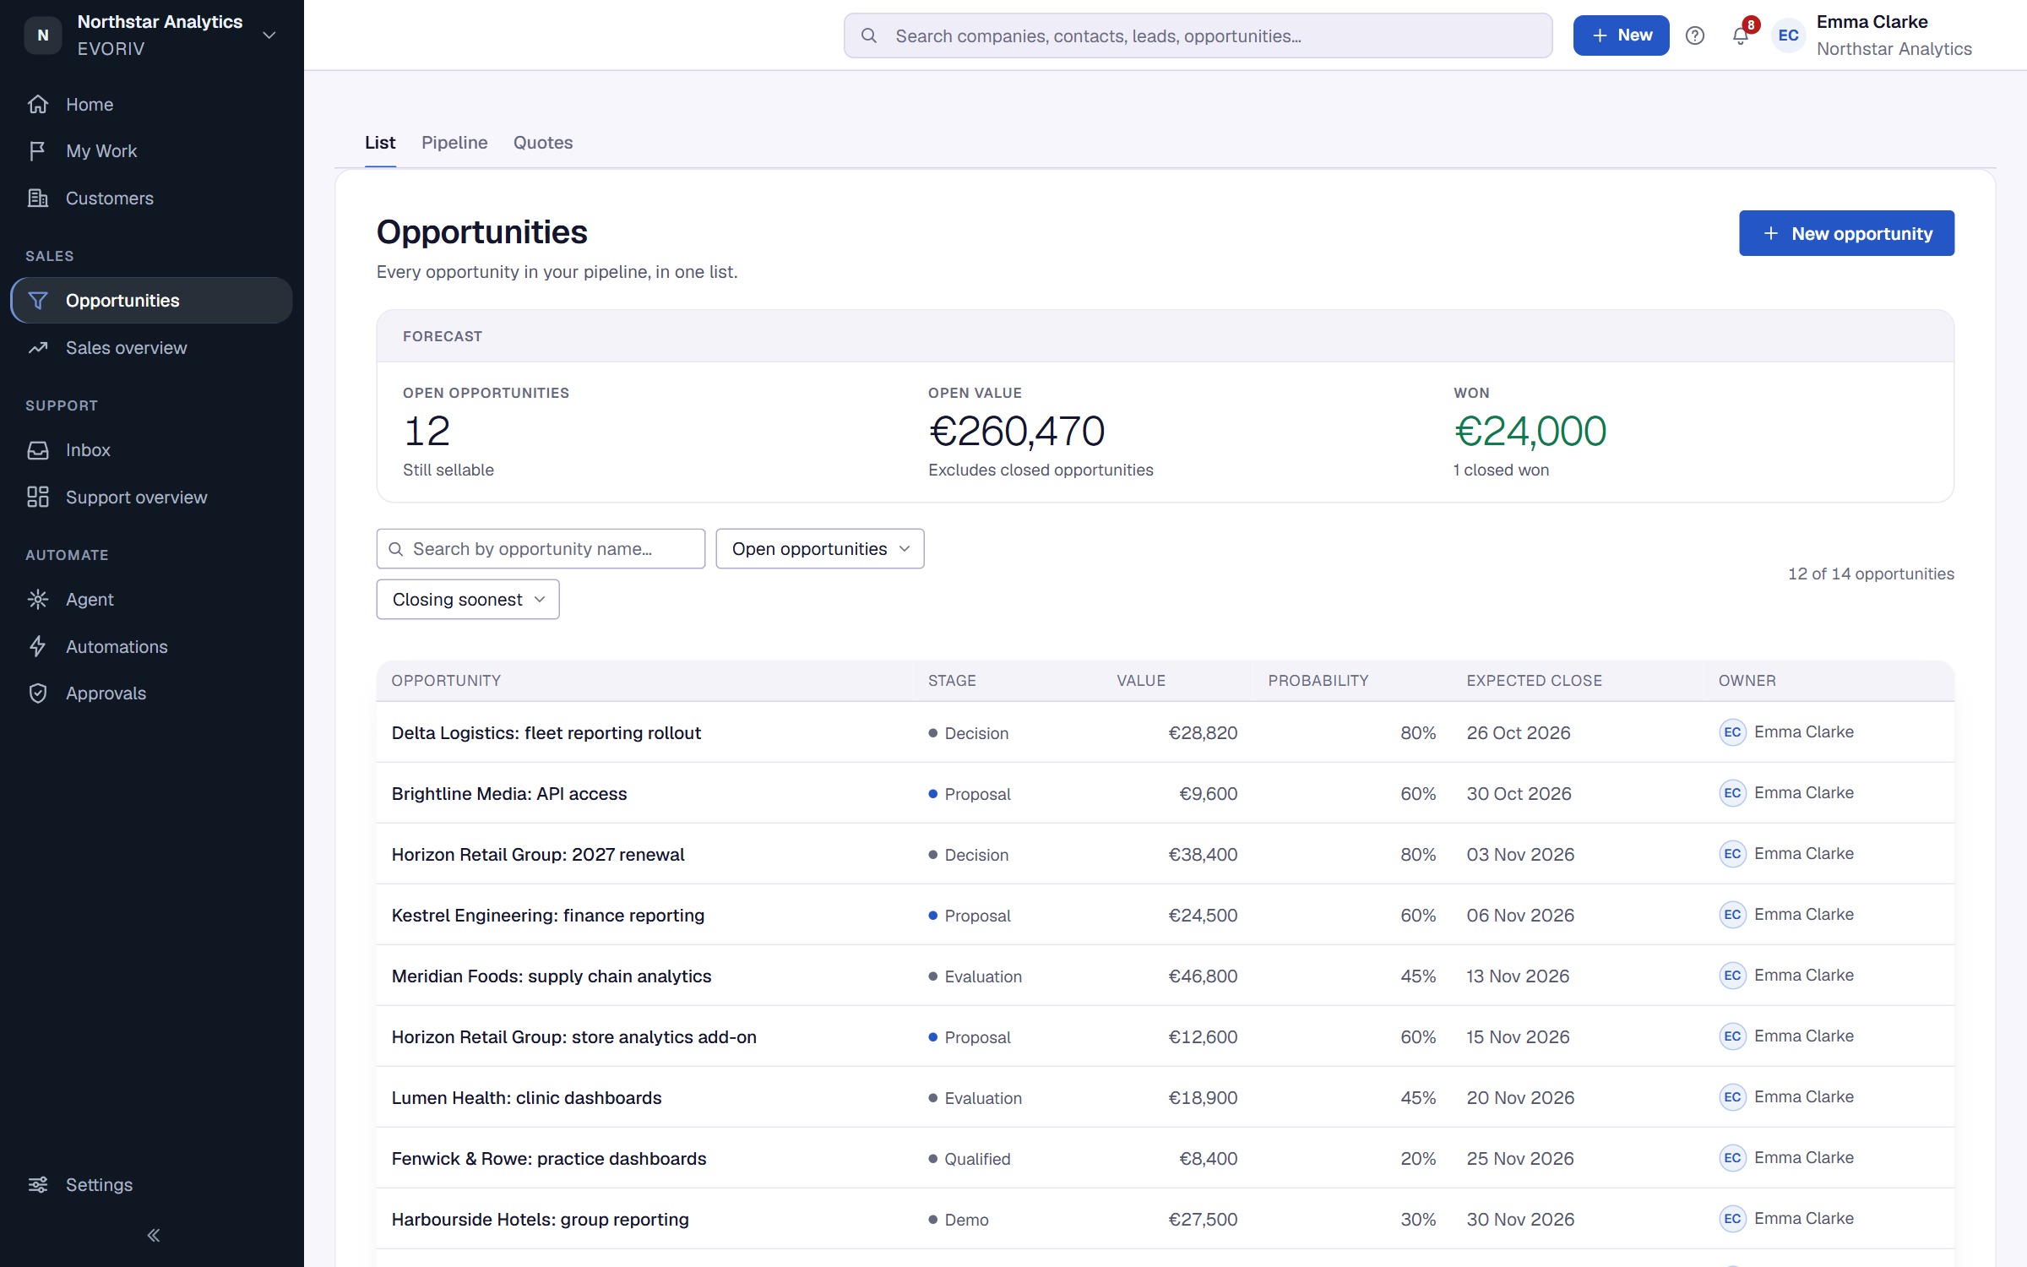Click the Value column header
Screen dimensions: 2027x1267
pos(1141,681)
